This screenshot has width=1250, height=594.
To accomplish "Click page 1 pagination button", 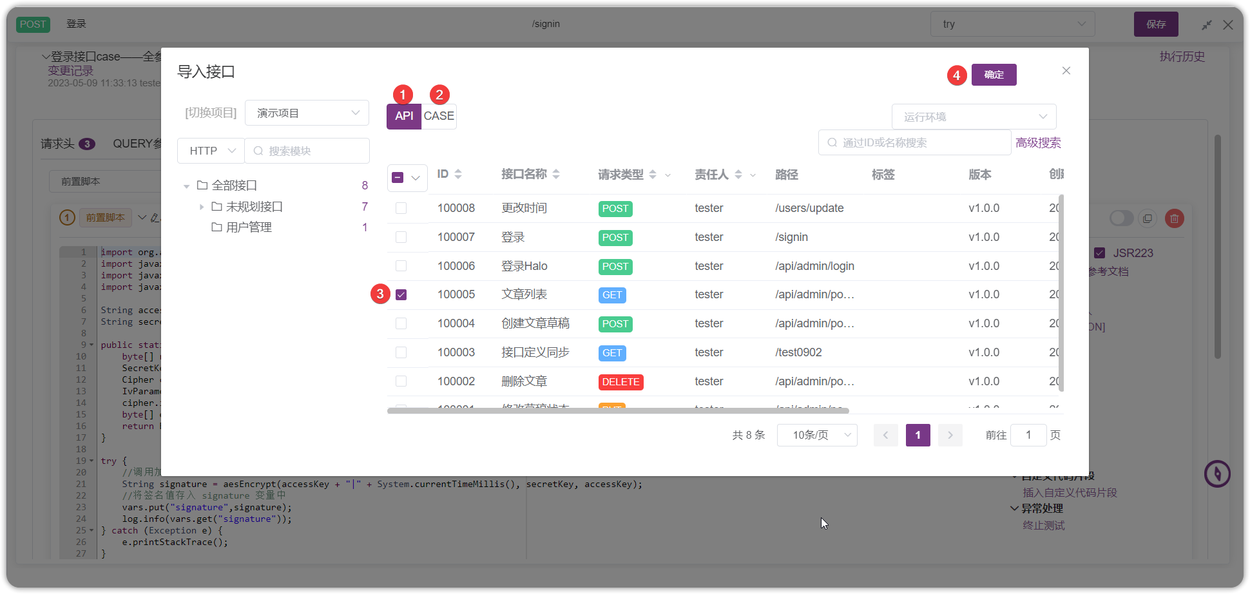I will click(918, 436).
